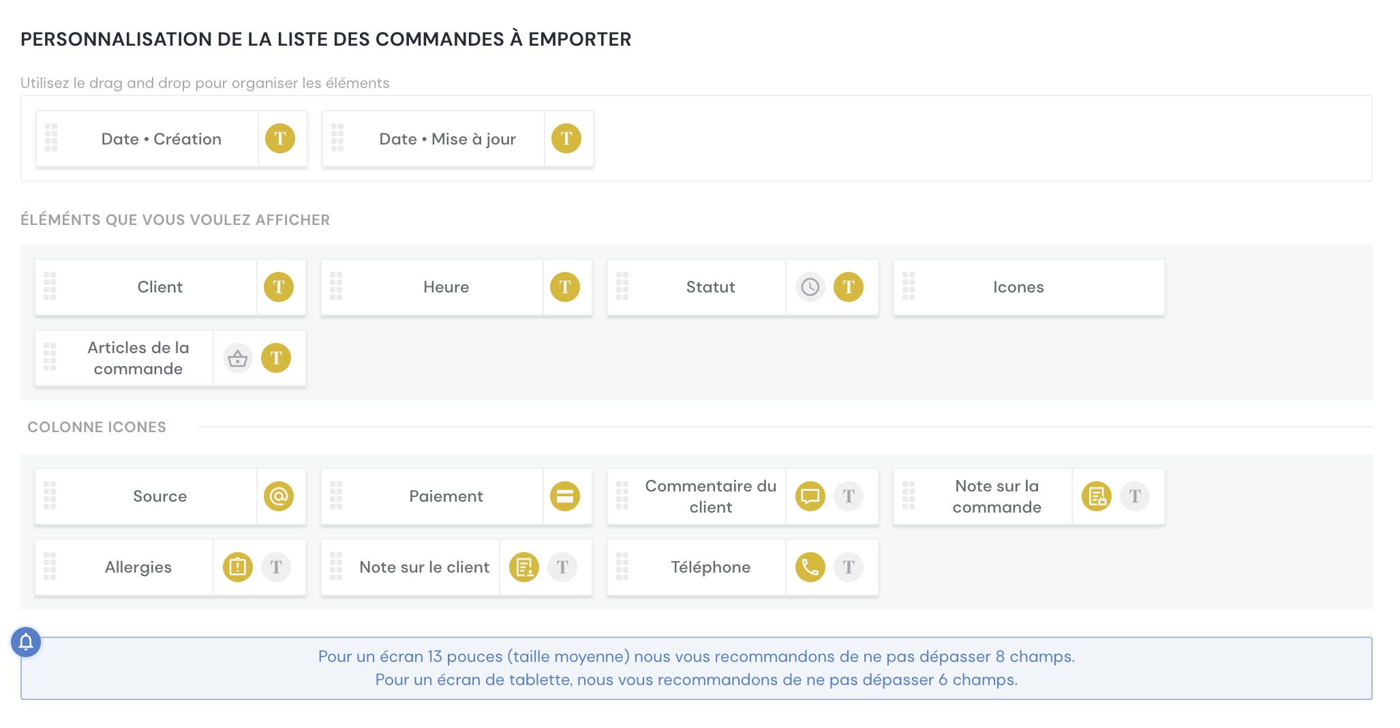This screenshot has height=728, width=1400.
Task: Click the warning icon on Allergies
Action: coord(237,566)
